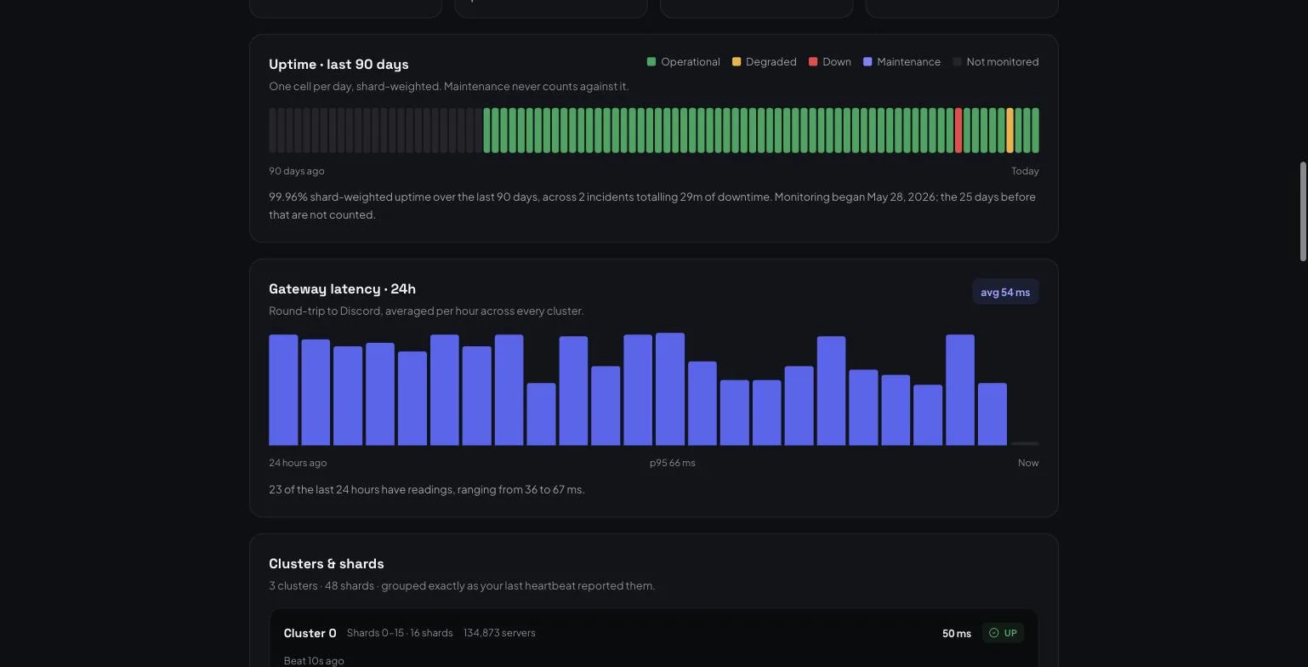Click the '24 hours ago' axis label
Image resolution: width=1308 pixels, height=667 pixels.
[298, 463]
